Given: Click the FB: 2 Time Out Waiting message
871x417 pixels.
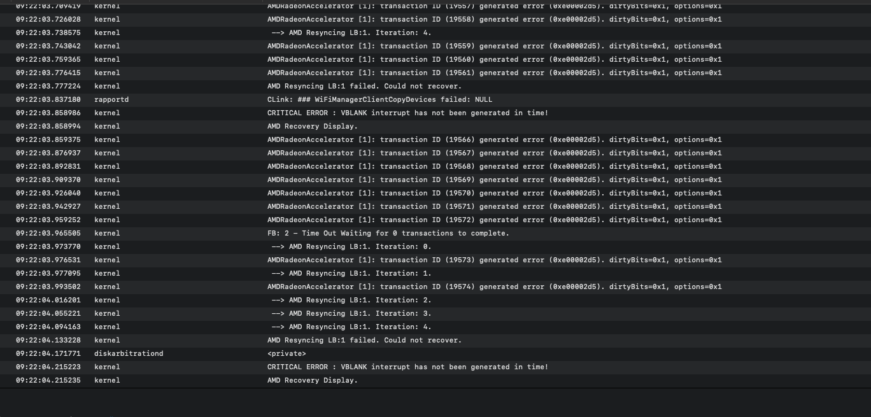Looking at the screenshot, I should pyautogui.click(x=388, y=233).
